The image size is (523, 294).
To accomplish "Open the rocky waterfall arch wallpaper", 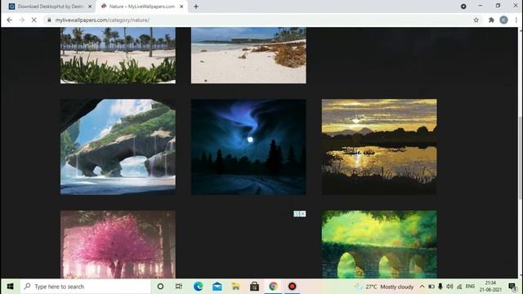I will click(118, 147).
